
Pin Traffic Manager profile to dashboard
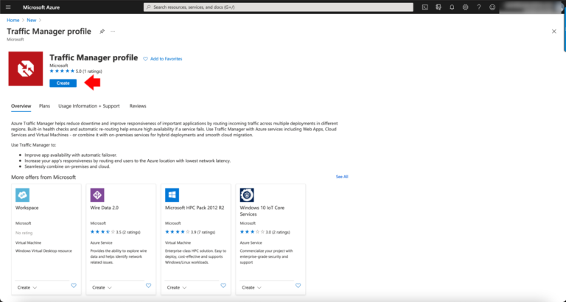click(x=102, y=32)
